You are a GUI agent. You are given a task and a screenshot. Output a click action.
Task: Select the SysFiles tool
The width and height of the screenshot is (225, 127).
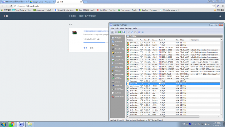tap(116, 93)
